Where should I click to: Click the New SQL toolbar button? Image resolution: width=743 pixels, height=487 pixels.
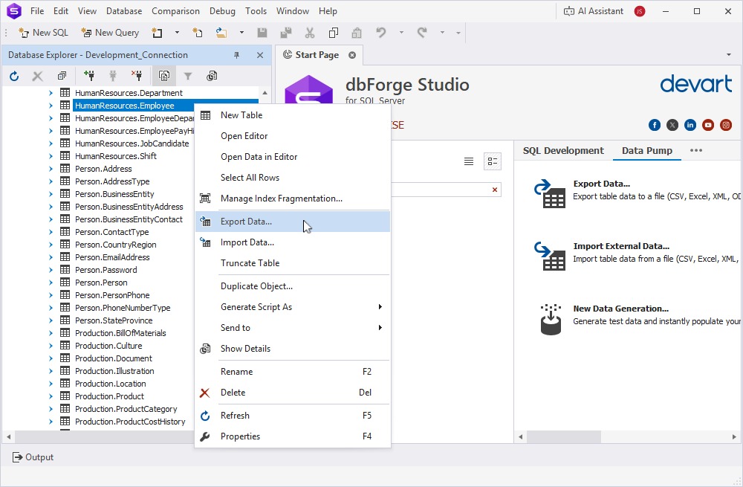(x=44, y=33)
